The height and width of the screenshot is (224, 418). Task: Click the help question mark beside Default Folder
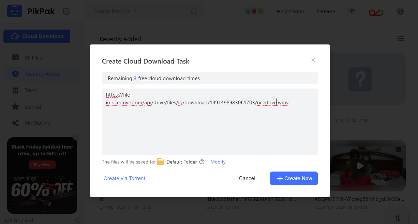[x=202, y=162]
